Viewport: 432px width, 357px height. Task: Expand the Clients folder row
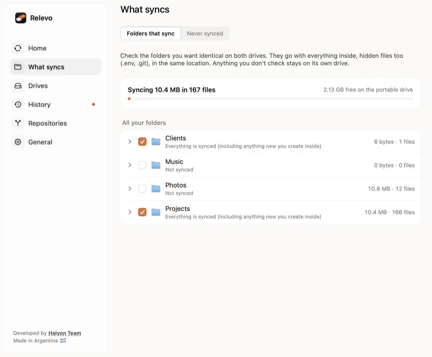[x=130, y=142]
